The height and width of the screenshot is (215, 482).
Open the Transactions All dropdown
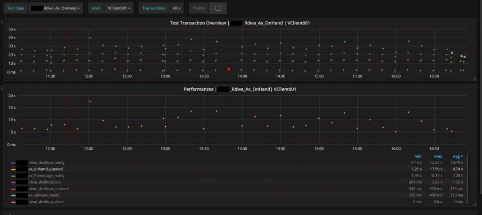coord(177,8)
